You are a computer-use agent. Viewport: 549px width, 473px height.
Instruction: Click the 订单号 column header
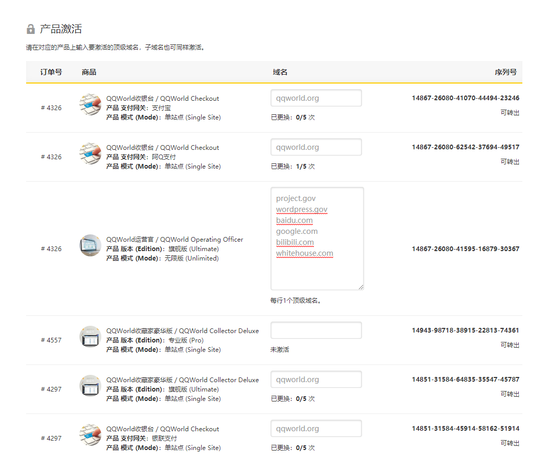[x=51, y=72]
